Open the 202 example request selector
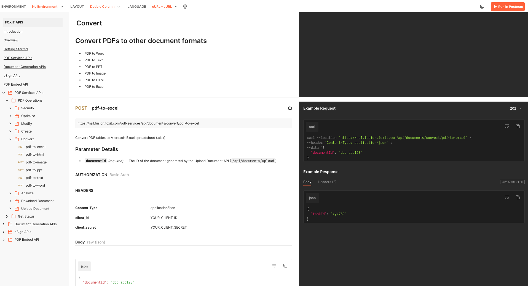Viewport: 528px width, 286px height. coord(516,108)
